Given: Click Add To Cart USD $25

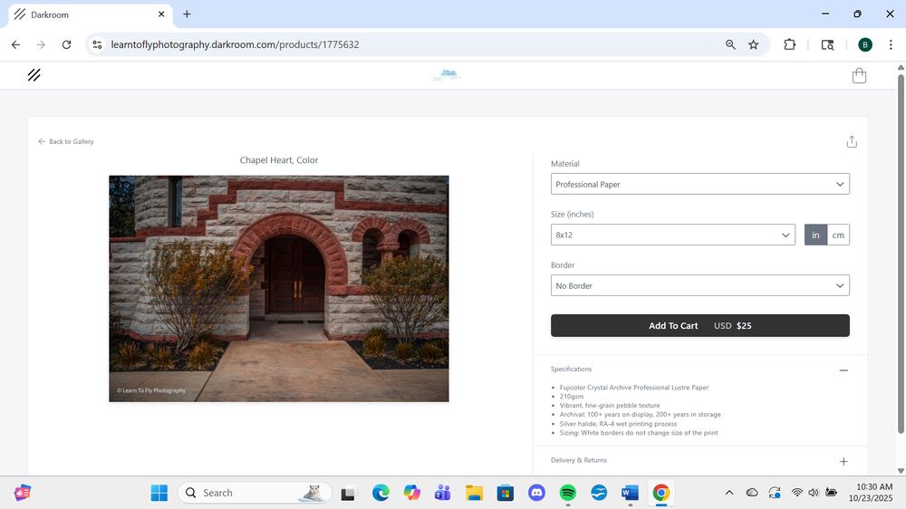Looking at the screenshot, I should point(699,325).
